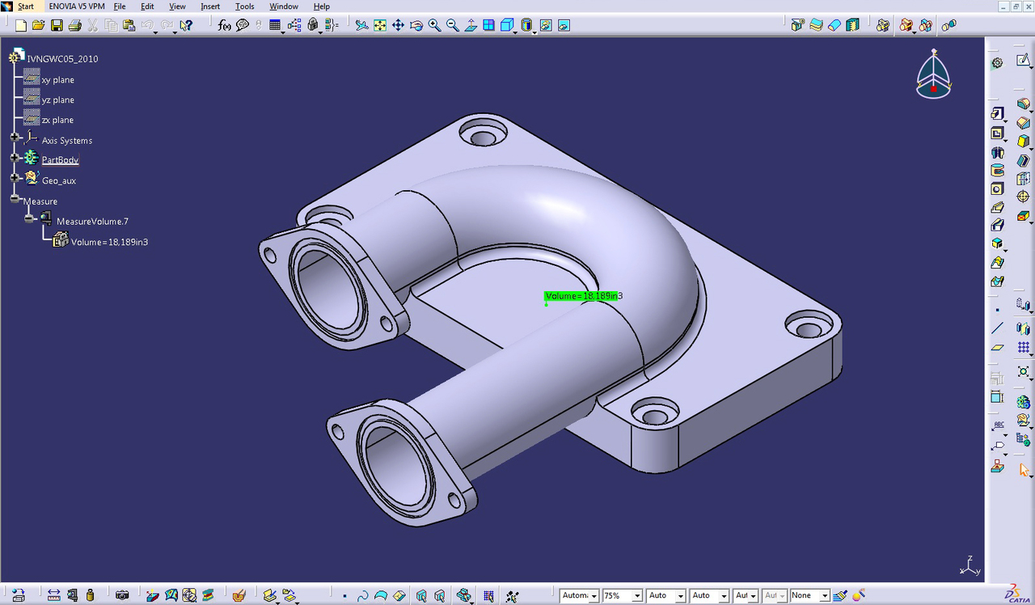Activate Measure Inertia tool
Image resolution: width=1035 pixels, height=605 pixels.
90,595
